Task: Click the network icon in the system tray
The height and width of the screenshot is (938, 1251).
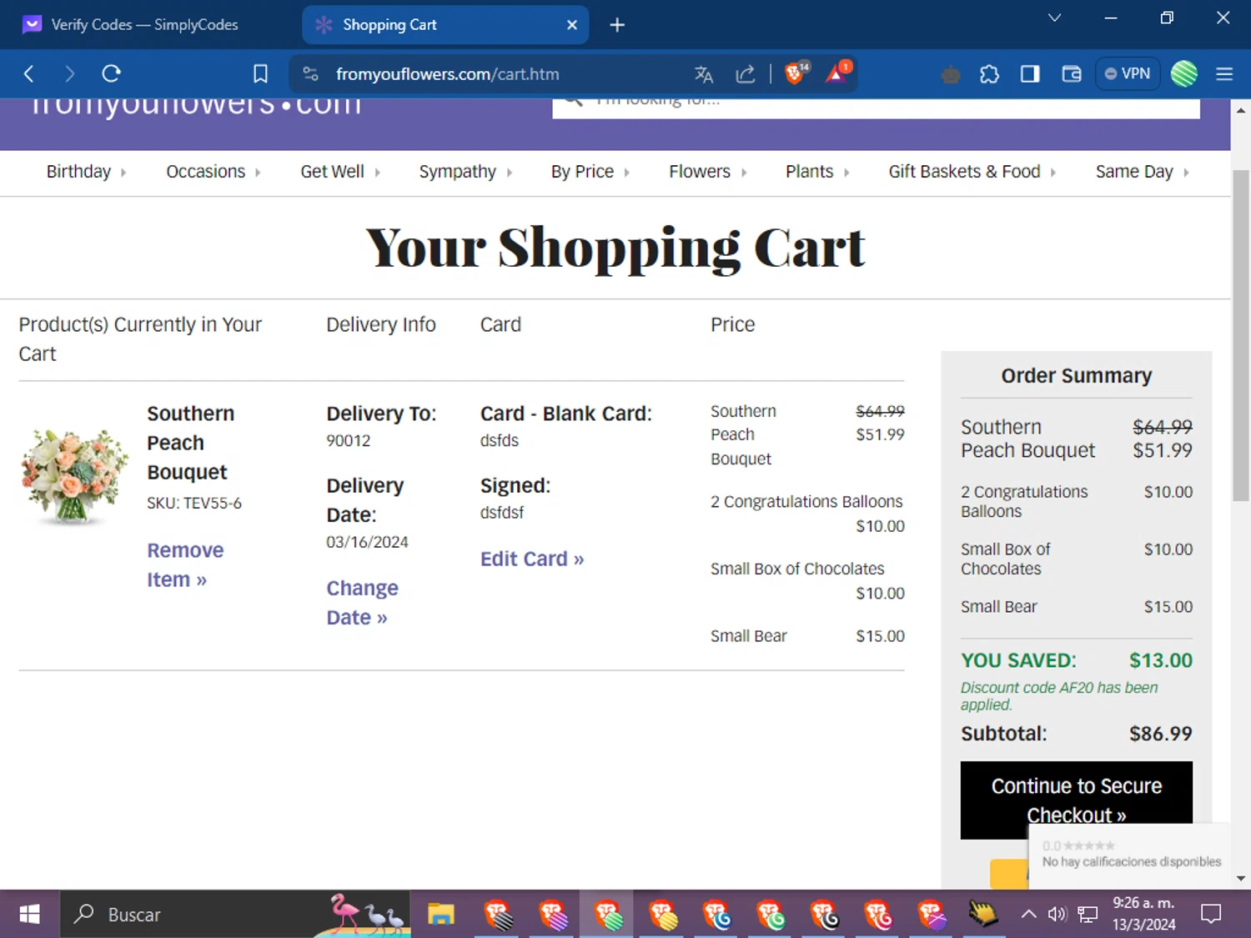Action: point(1088,915)
